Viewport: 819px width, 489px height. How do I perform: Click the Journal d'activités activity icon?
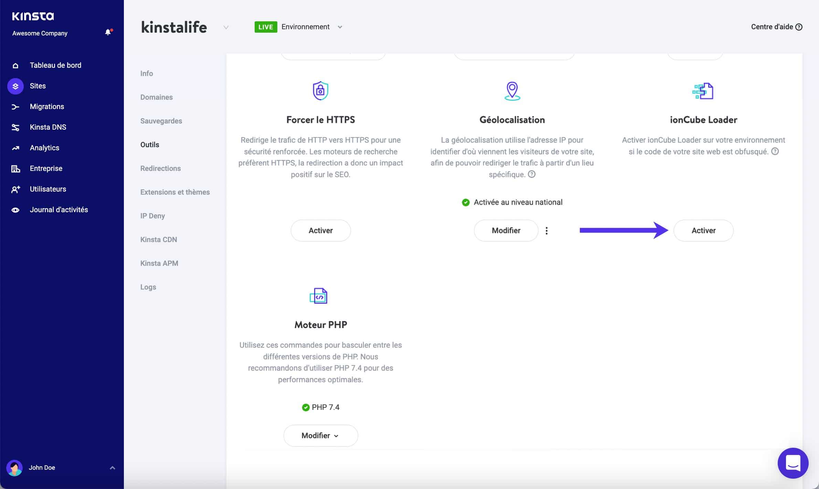tap(16, 209)
